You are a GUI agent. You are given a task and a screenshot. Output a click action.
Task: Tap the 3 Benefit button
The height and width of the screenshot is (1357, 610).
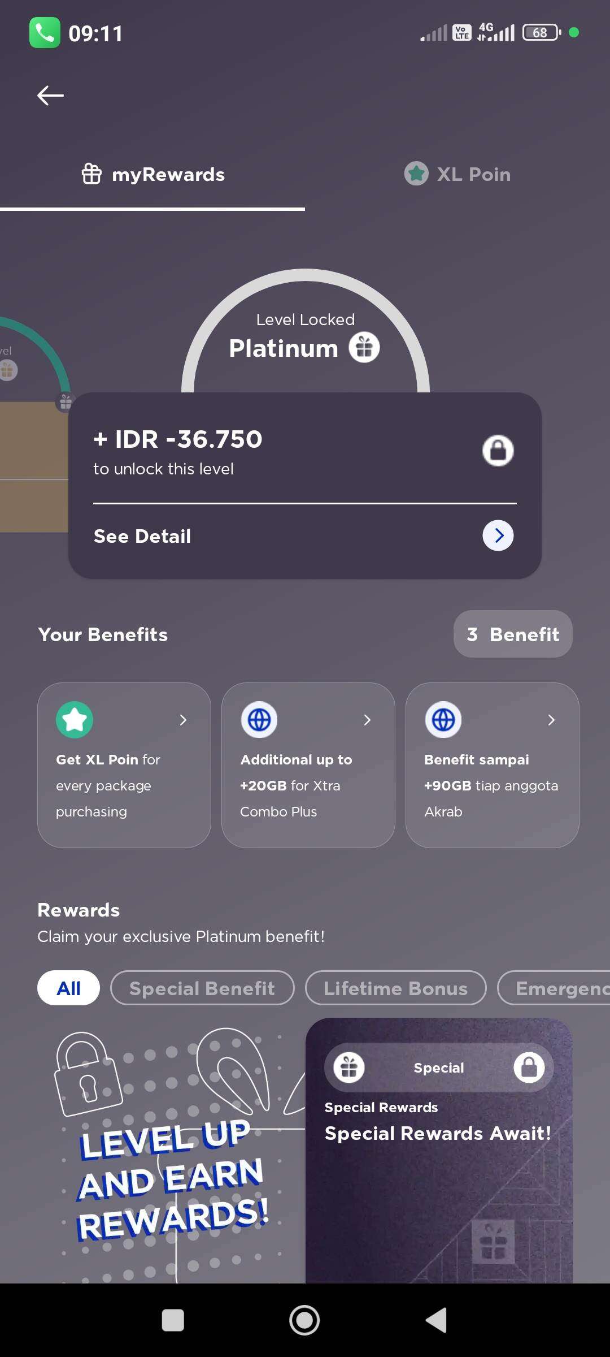coord(513,634)
